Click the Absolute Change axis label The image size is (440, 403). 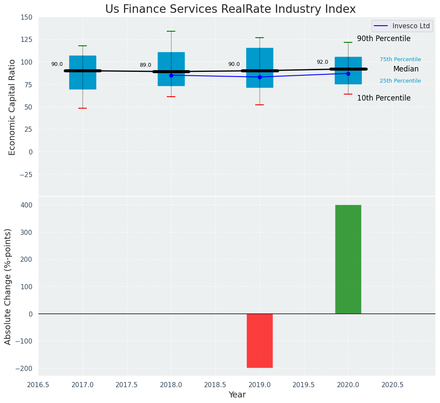(8, 286)
